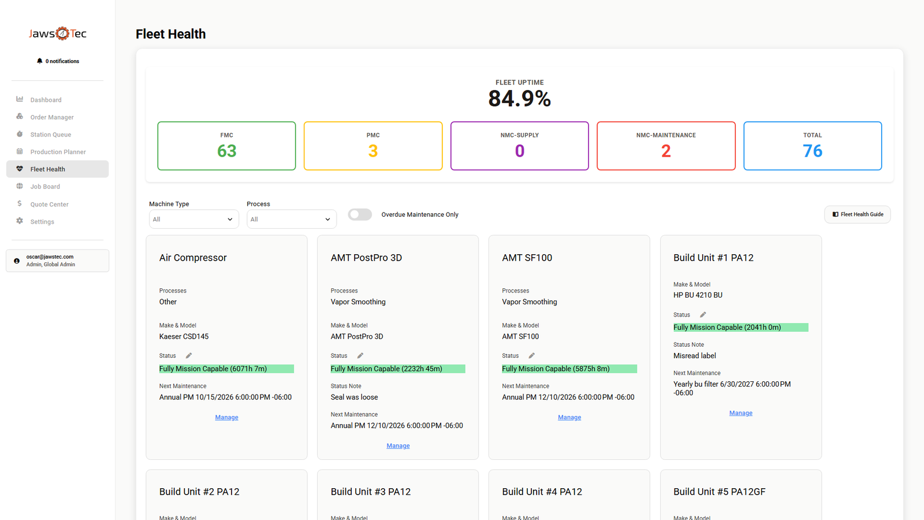Select Fleet Health in sidebar
Screen dimensions: 924x520
tap(57, 169)
